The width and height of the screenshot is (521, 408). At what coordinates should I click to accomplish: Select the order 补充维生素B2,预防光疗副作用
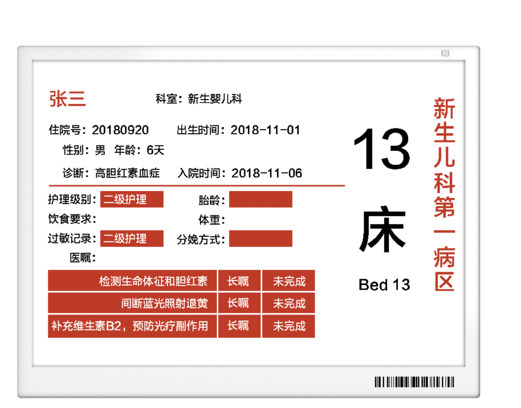[x=132, y=326]
